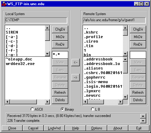Click the down arrow of the remote files list
Screen dimensions: 151x133
[x=125, y=97]
